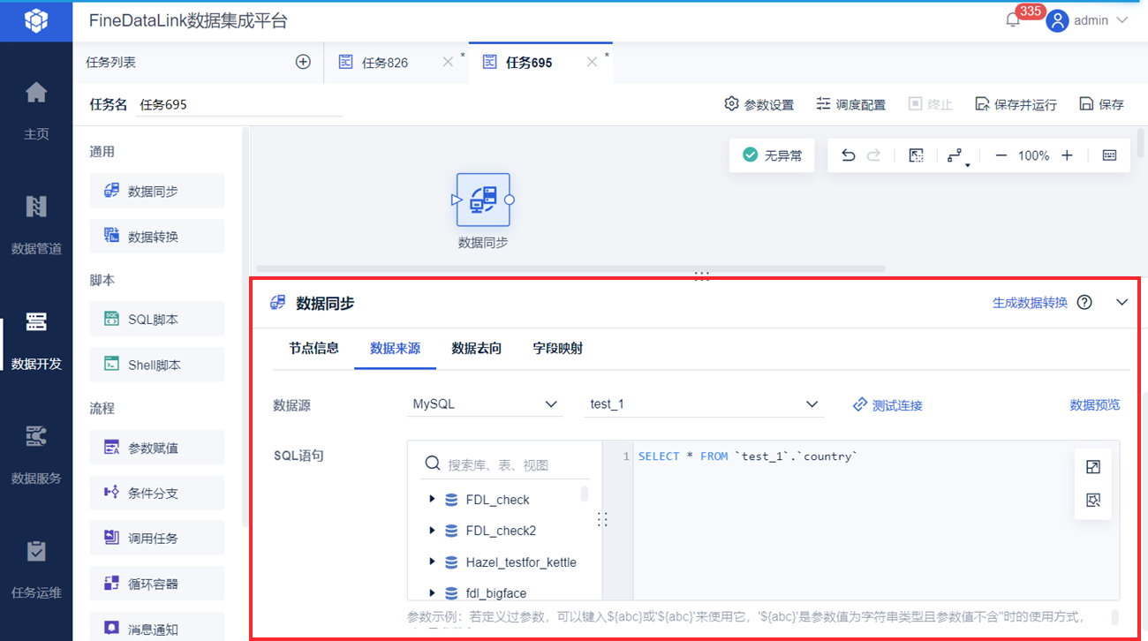
Task: Click the admin user avatar
Action: [x=1057, y=21]
